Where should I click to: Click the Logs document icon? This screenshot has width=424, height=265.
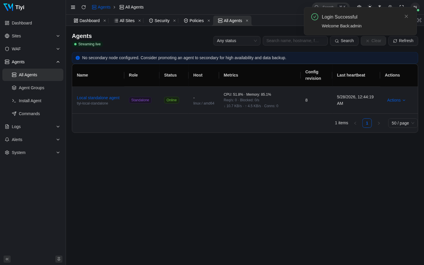click(x=7, y=127)
